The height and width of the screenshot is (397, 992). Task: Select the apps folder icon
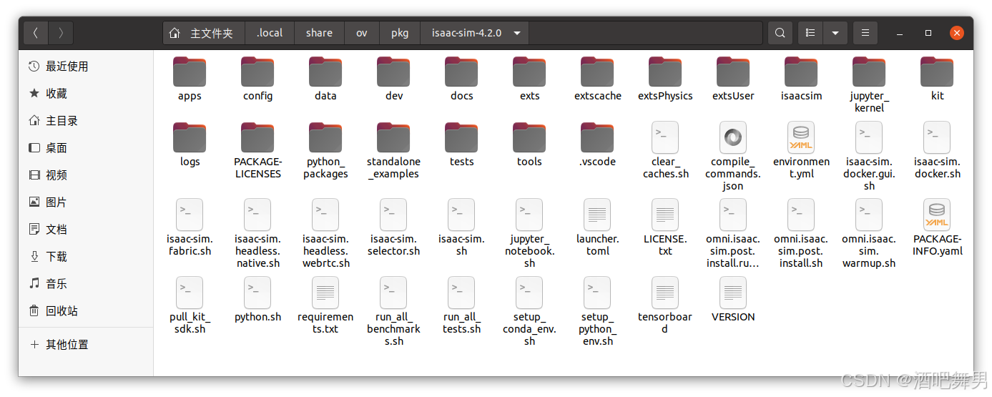pos(190,72)
